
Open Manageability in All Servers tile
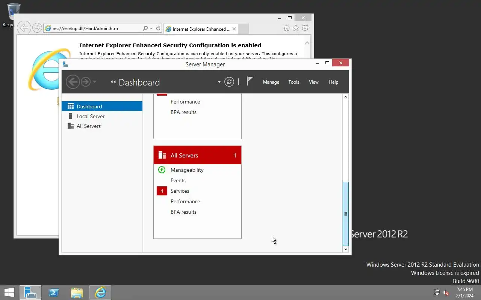[187, 170]
